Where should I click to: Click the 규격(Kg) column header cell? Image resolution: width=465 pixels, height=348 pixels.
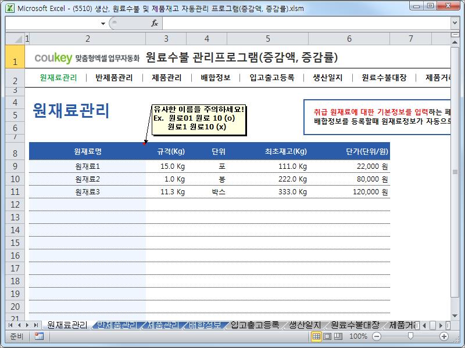166,151
